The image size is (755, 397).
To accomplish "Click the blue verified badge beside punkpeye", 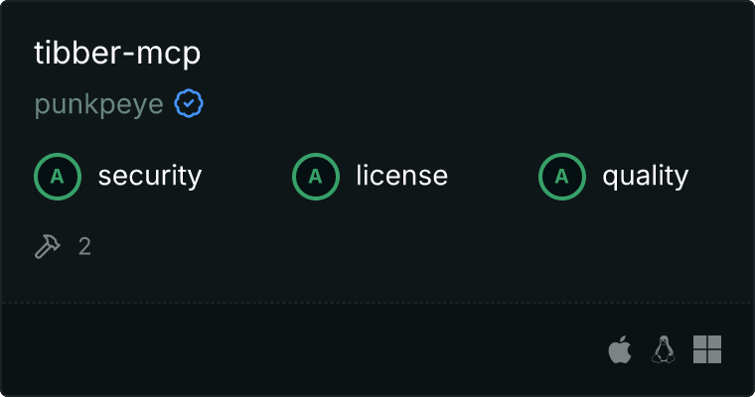I will tap(189, 103).
